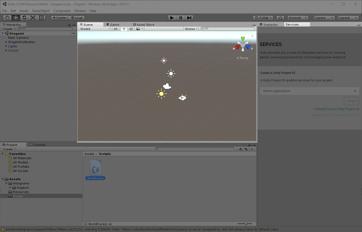Open the Component menu

click(x=62, y=11)
